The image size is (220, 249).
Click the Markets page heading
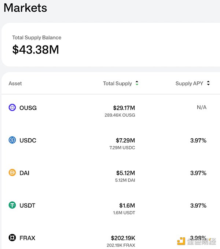[25, 8]
